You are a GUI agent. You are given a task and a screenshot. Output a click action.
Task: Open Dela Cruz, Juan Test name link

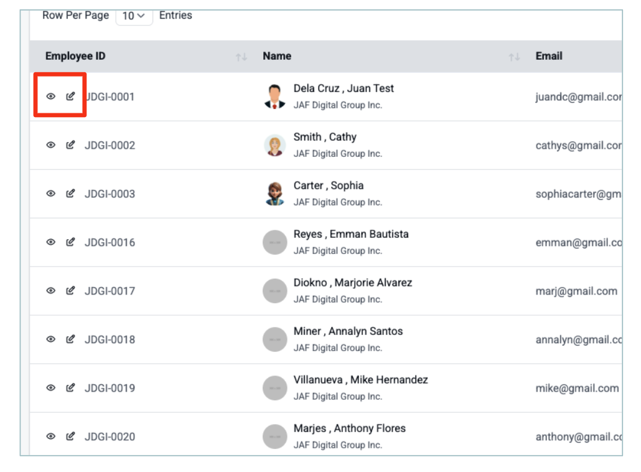tap(344, 88)
